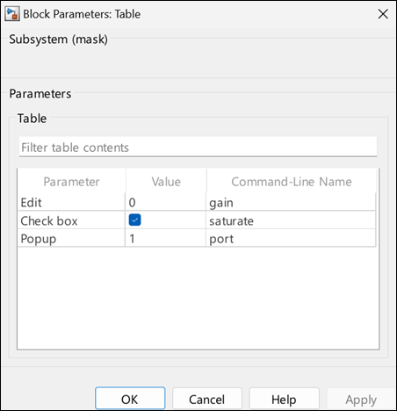Select the Edit value cell showing 0

166,202
